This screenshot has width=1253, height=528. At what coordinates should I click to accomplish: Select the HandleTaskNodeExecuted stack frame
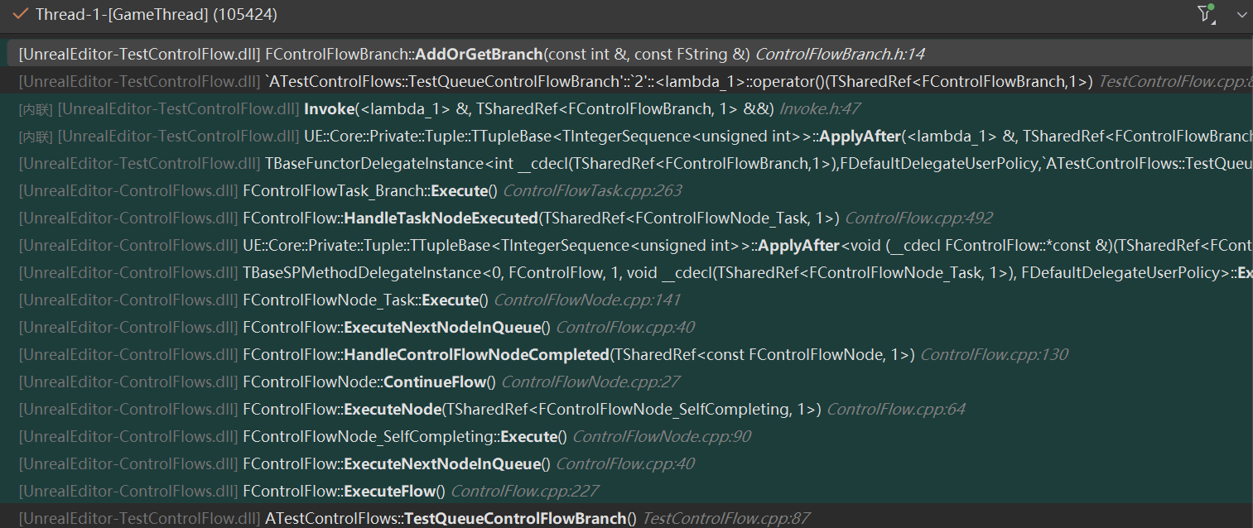point(441,218)
